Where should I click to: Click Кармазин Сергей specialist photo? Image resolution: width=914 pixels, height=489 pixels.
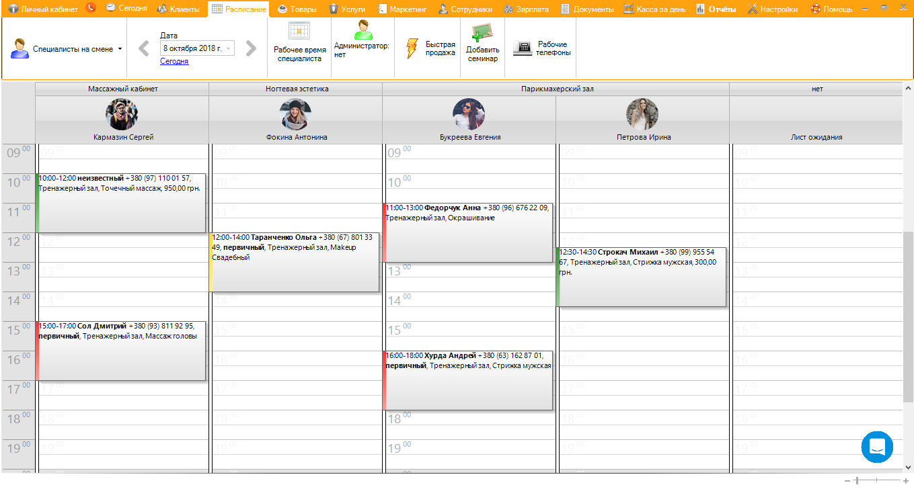coord(122,114)
